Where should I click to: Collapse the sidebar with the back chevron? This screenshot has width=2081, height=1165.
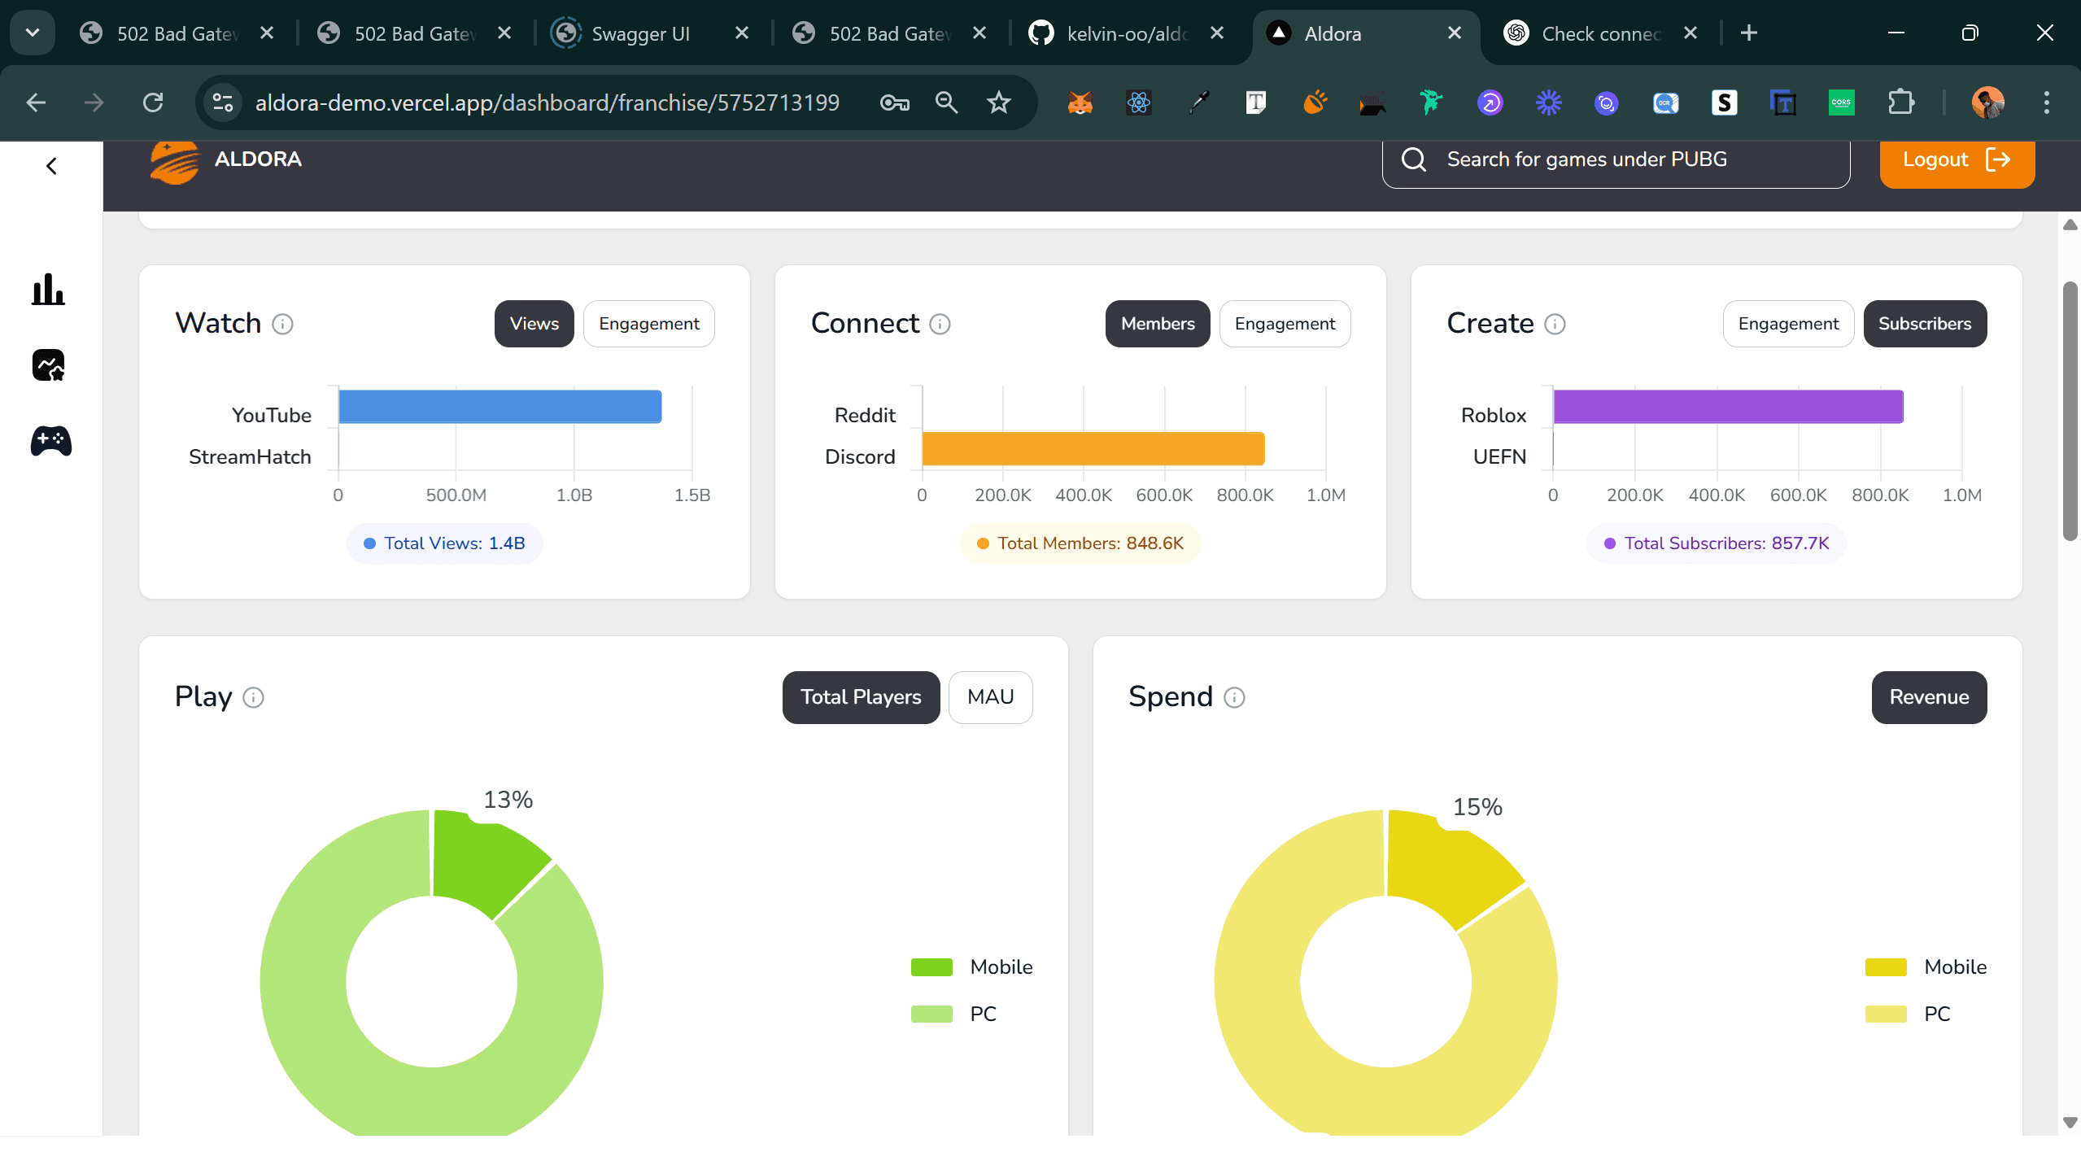pos(50,165)
